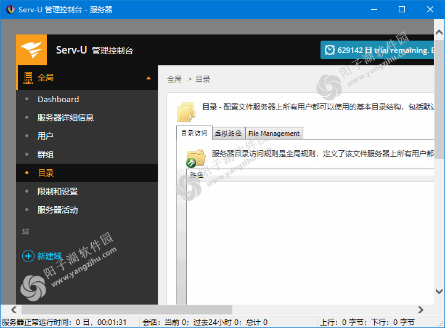The height and width of the screenshot is (328, 445).
Task: Click 目录 in the breadcrumb
Action: [203, 79]
